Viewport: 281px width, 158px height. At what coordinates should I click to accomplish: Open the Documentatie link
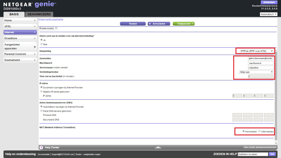(x=44, y=154)
